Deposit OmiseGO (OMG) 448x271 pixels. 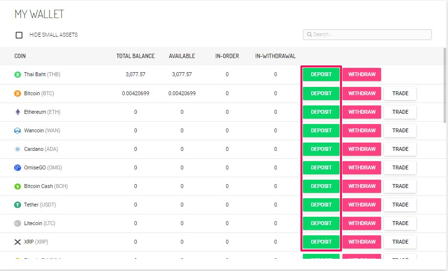click(321, 167)
